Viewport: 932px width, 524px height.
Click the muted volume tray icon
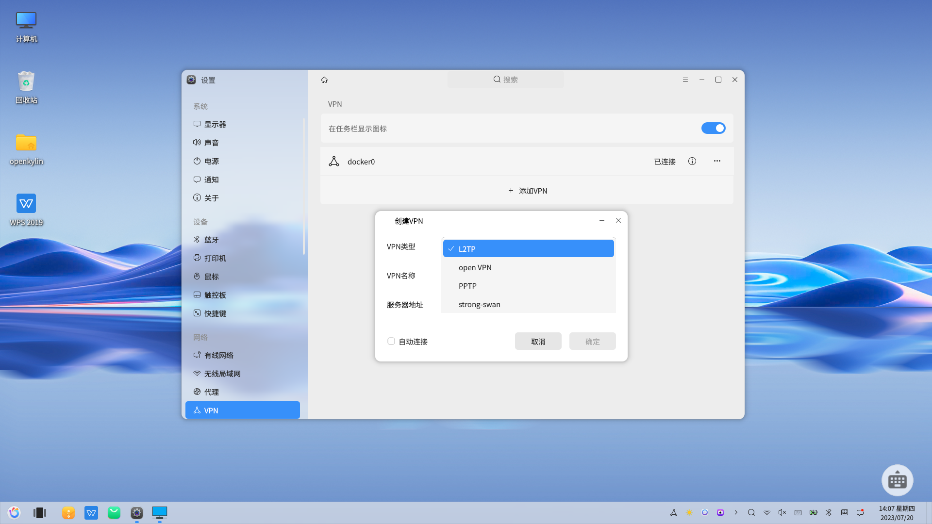[x=782, y=512]
